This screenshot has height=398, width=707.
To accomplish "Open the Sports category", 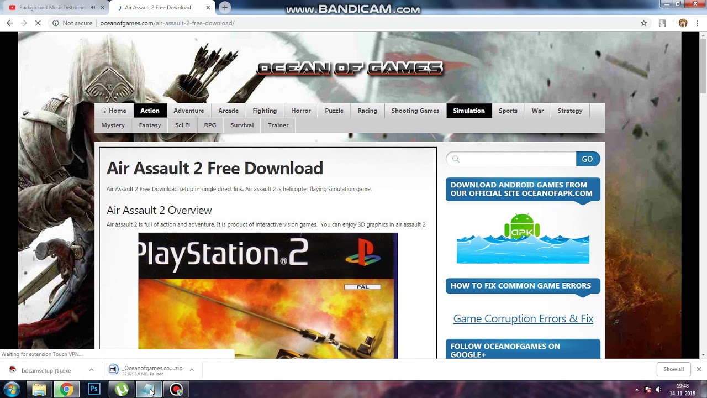I will [508, 111].
